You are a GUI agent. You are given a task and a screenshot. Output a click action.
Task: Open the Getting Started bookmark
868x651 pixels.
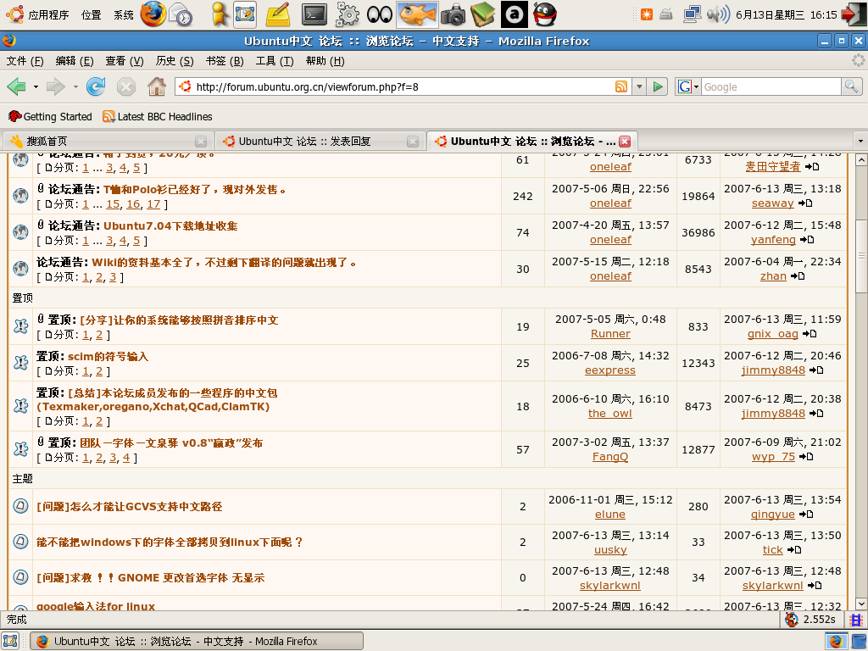pos(50,117)
